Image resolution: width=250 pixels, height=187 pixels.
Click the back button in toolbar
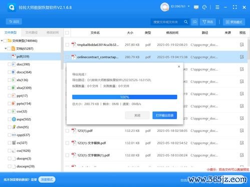tap(14, 21)
